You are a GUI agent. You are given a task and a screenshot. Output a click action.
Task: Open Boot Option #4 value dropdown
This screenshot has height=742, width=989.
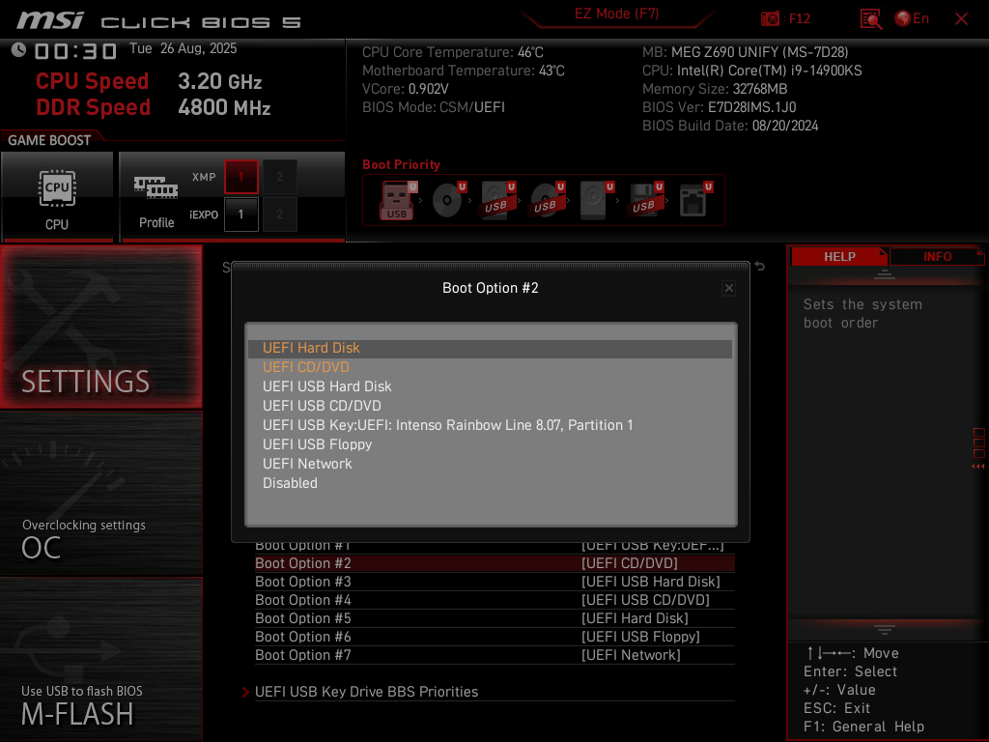(645, 600)
